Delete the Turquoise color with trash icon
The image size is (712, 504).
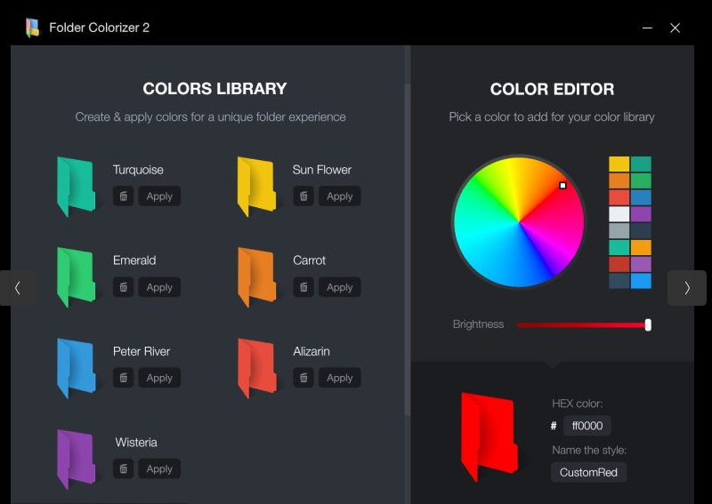click(x=124, y=196)
